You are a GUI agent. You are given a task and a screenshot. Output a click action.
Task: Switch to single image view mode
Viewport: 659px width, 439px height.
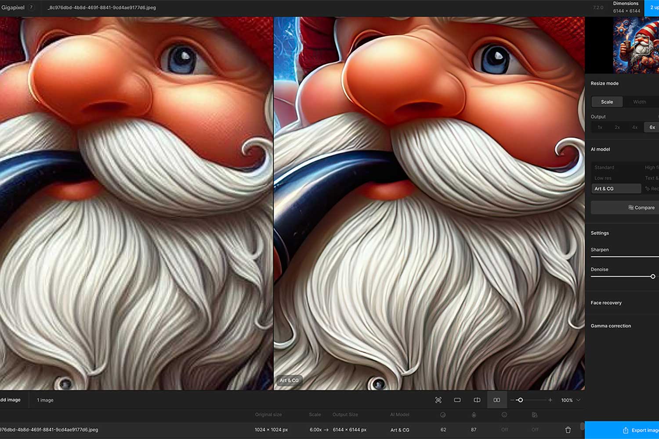(457, 400)
